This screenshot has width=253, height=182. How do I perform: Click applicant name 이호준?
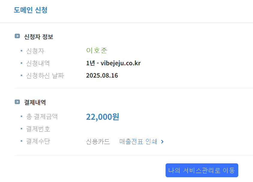point(97,50)
